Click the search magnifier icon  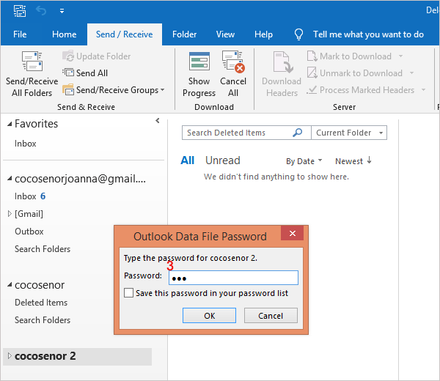(298, 133)
